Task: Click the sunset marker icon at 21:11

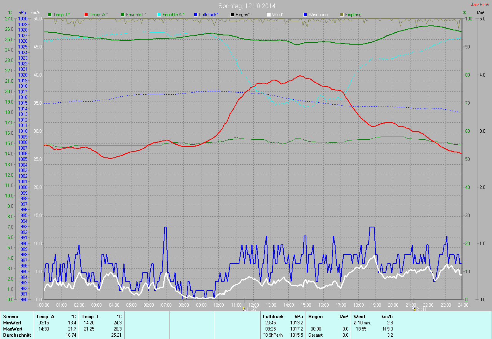Action: tap(413, 309)
